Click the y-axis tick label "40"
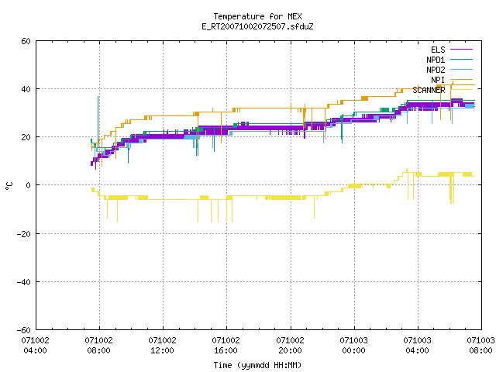 click(x=26, y=89)
